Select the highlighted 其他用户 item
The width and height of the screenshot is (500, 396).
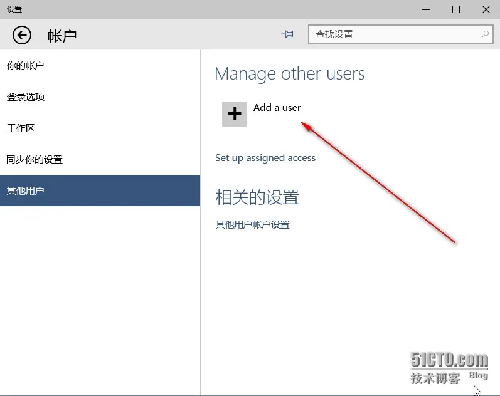[x=100, y=190]
